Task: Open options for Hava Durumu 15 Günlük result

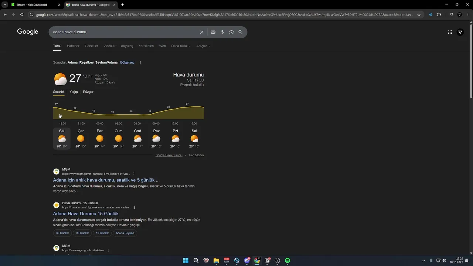Action: tap(135, 208)
